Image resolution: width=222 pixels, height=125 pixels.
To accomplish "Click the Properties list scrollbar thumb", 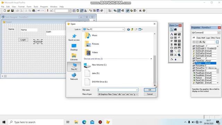I will pyautogui.click(x=217, y=71).
